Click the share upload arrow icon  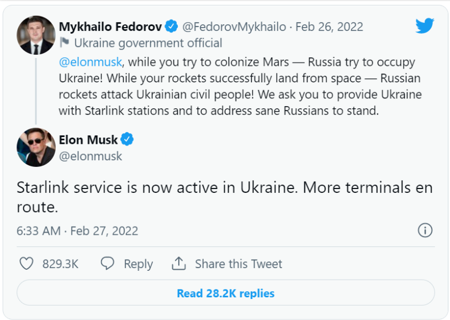click(179, 264)
